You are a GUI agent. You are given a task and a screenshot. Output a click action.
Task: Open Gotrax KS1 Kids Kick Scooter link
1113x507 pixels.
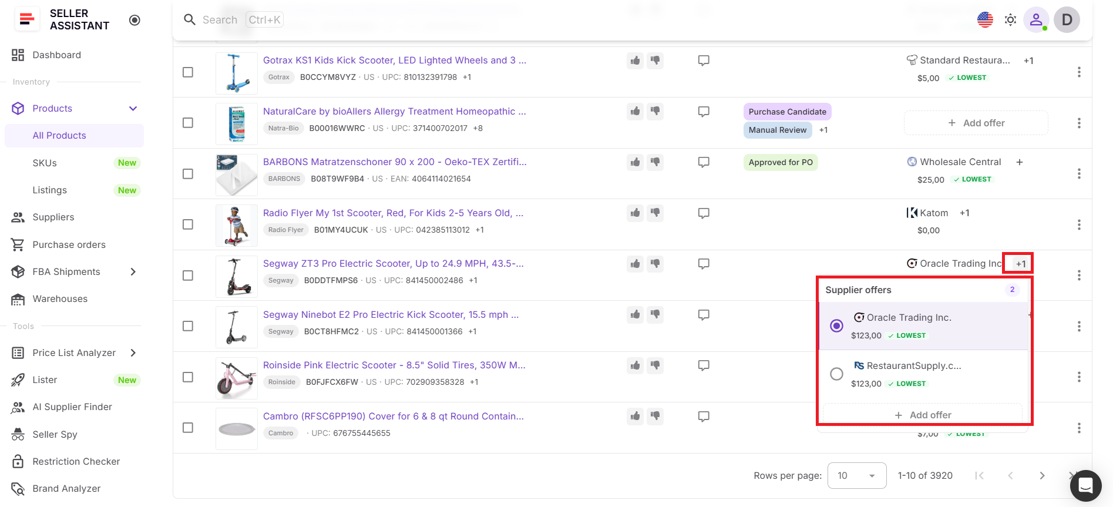[395, 61]
